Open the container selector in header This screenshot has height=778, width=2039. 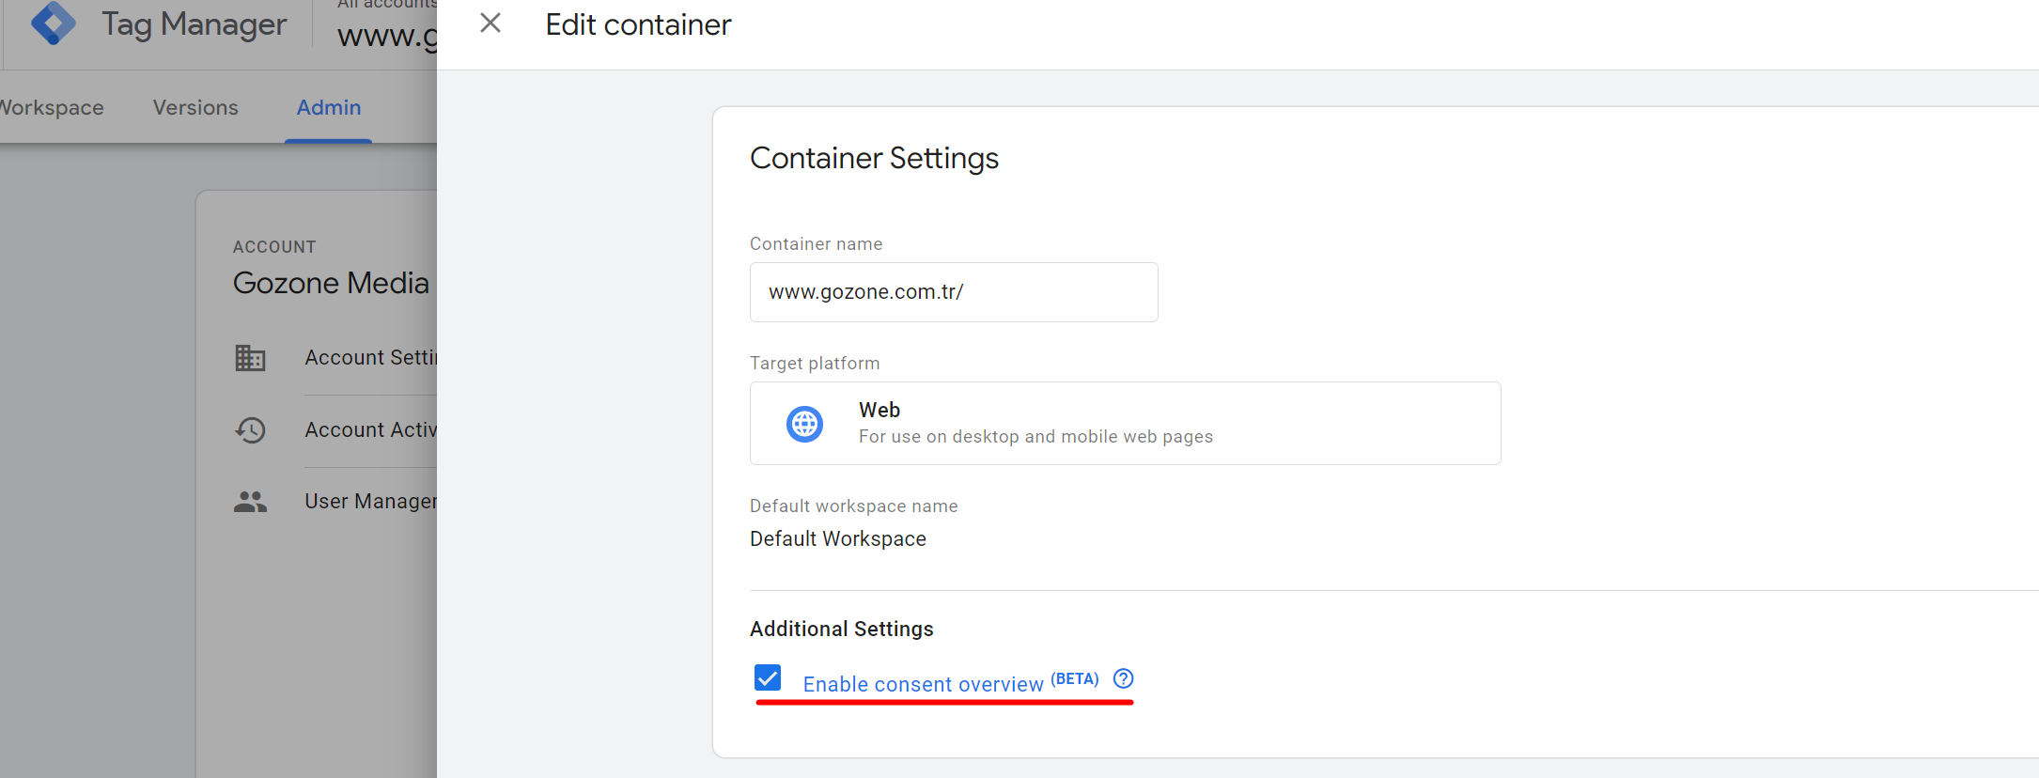(x=387, y=36)
